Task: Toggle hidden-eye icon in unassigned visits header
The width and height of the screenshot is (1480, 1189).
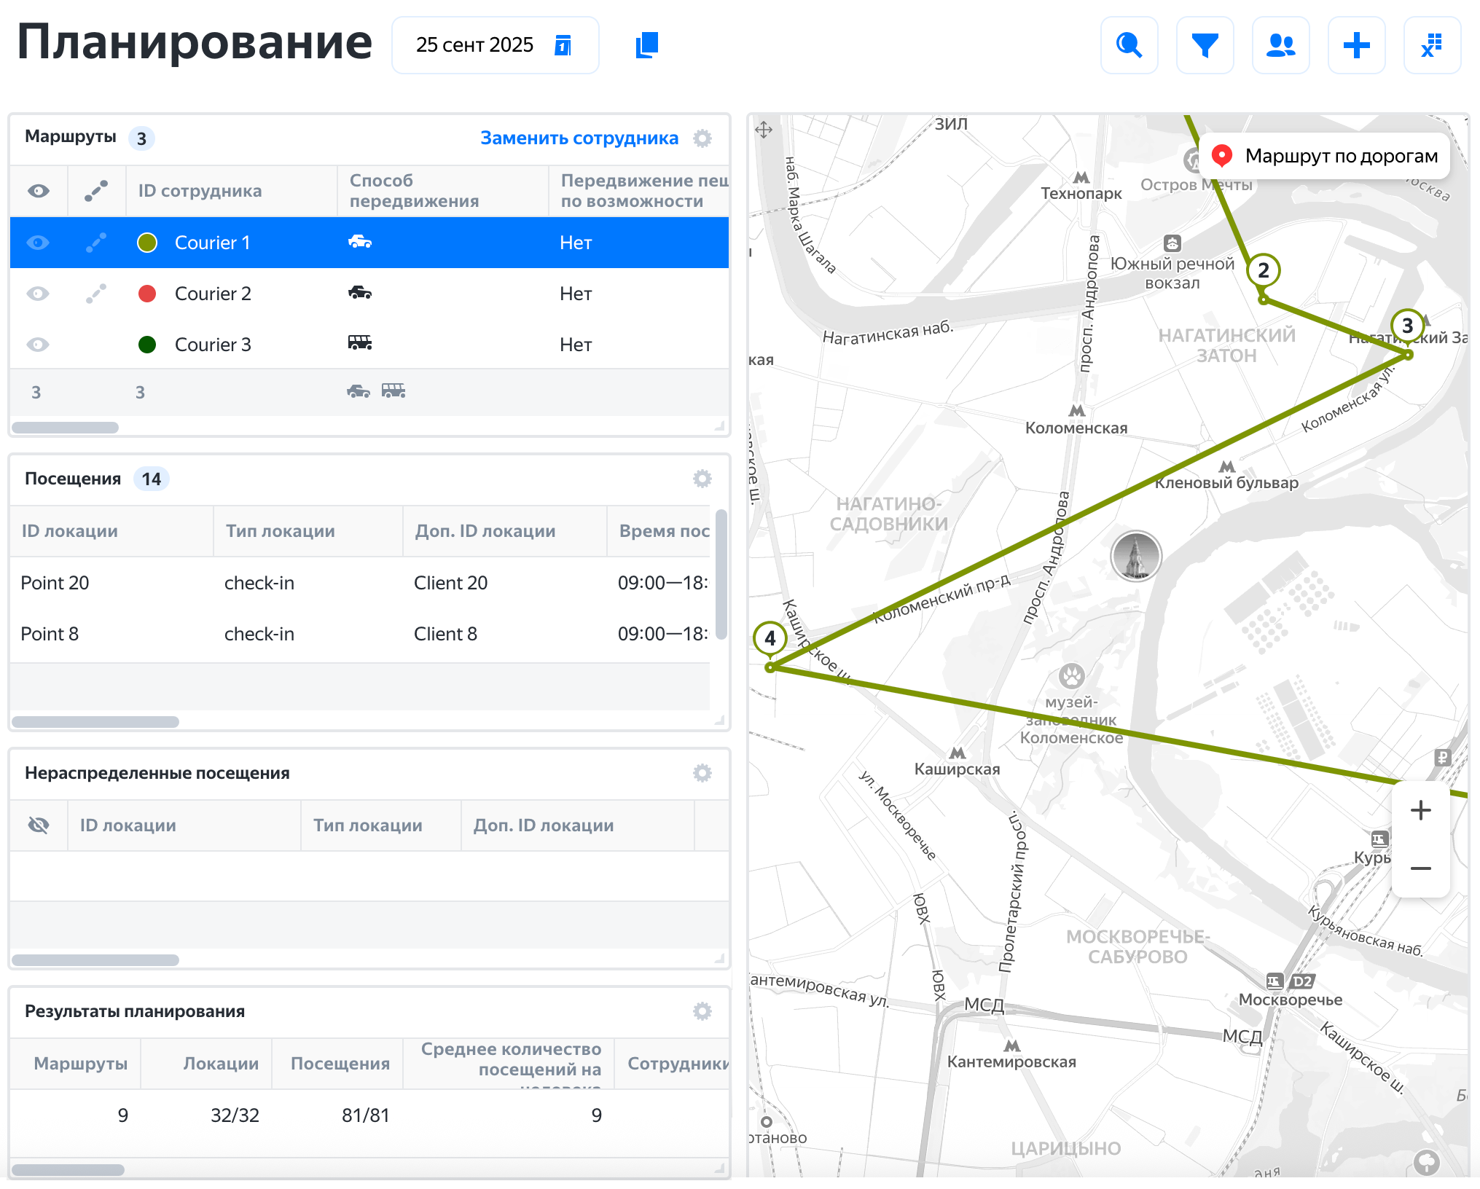Action: pos(38,825)
